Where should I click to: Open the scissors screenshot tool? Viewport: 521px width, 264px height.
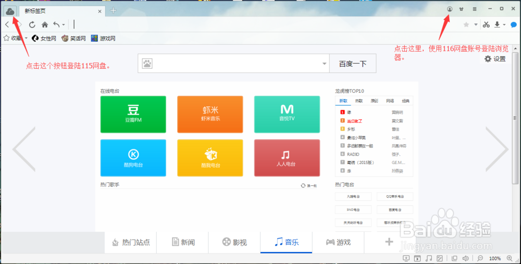coord(487,24)
